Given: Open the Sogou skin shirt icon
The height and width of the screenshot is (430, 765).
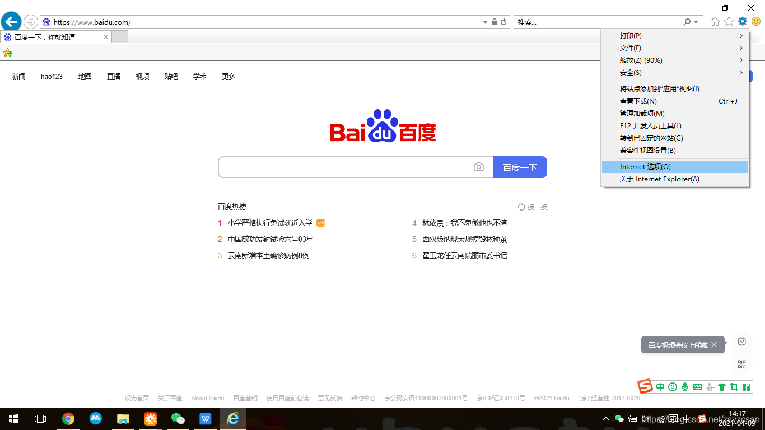Looking at the screenshot, I should tap(722, 387).
